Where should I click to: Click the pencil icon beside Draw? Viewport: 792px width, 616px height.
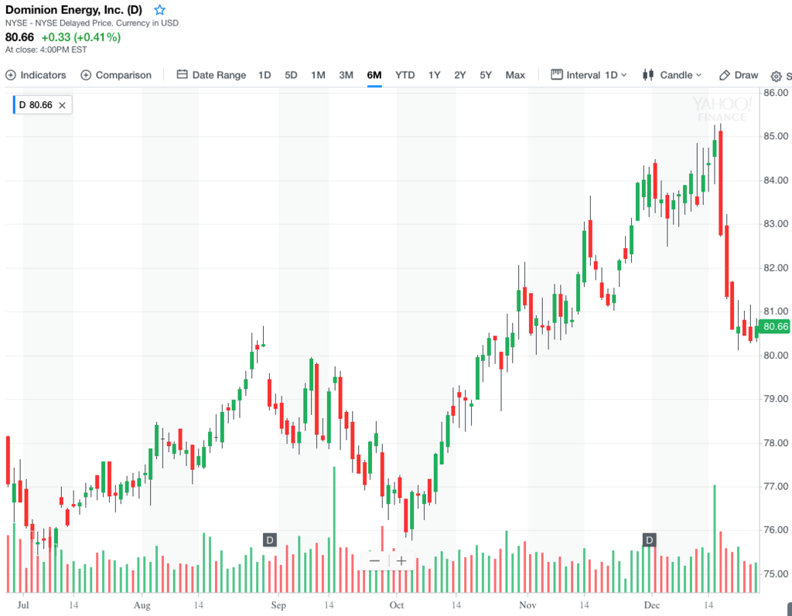(x=724, y=75)
